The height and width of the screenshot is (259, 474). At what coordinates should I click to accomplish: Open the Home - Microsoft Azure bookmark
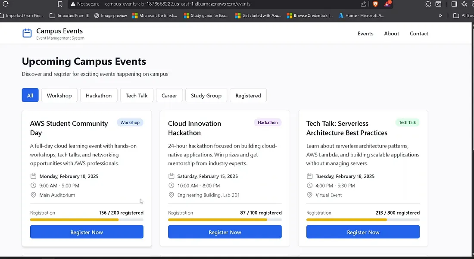(362, 16)
